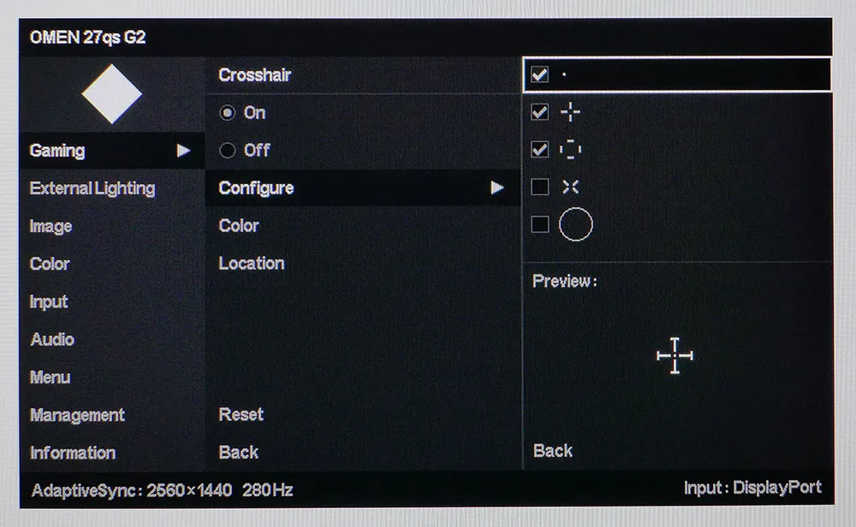Select the circle crosshair icon

[x=576, y=224]
